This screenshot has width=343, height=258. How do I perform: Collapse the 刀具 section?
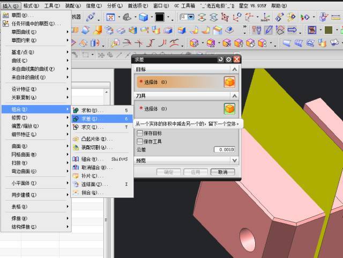(x=235, y=96)
